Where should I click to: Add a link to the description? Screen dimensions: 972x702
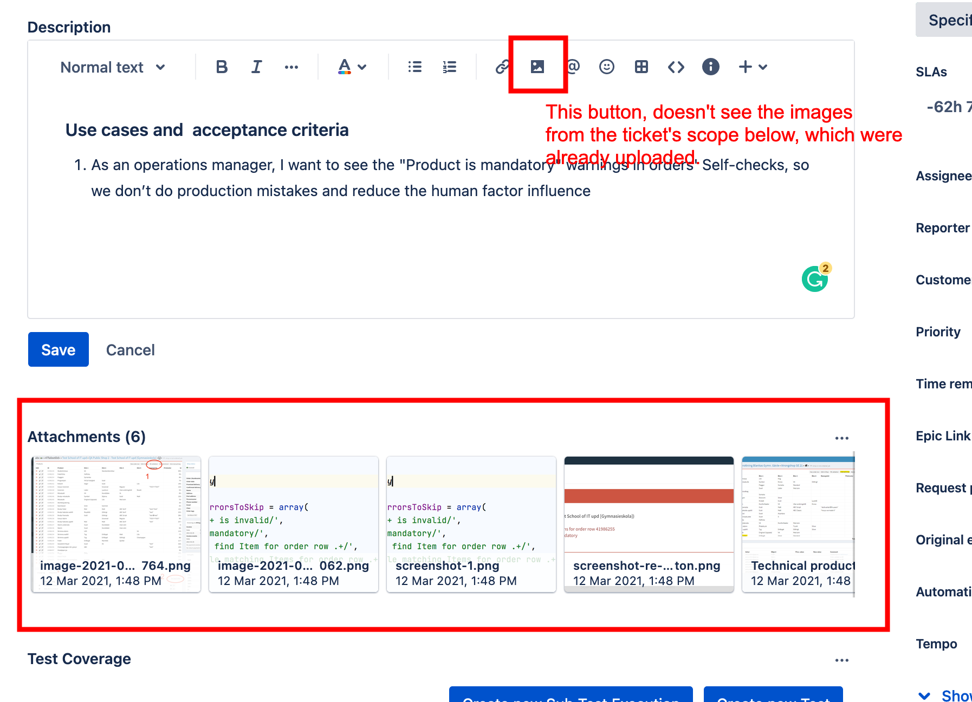[x=502, y=67]
